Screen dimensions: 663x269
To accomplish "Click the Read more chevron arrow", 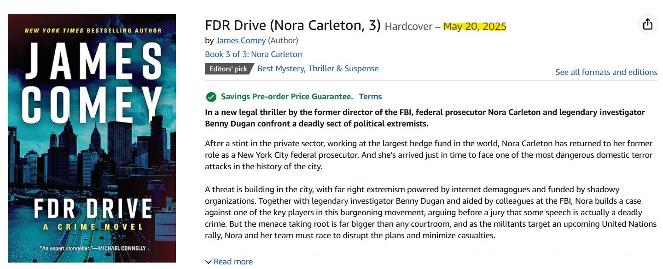I will point(208,261).
